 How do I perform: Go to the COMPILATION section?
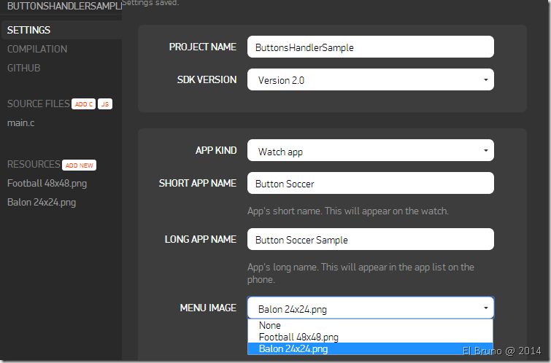tap(37, 49)
